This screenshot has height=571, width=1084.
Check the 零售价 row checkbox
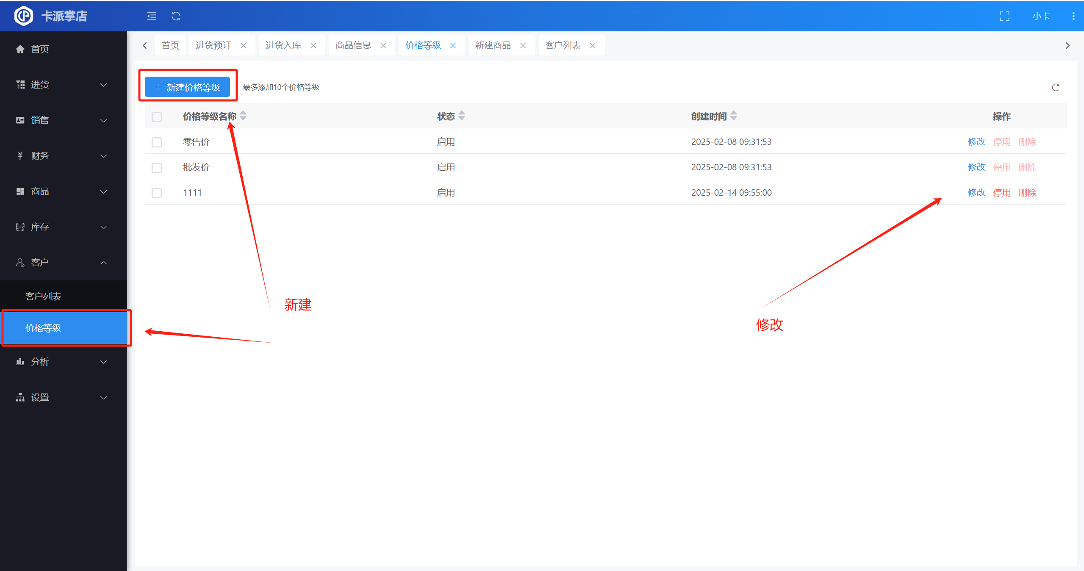coord(157,142)
